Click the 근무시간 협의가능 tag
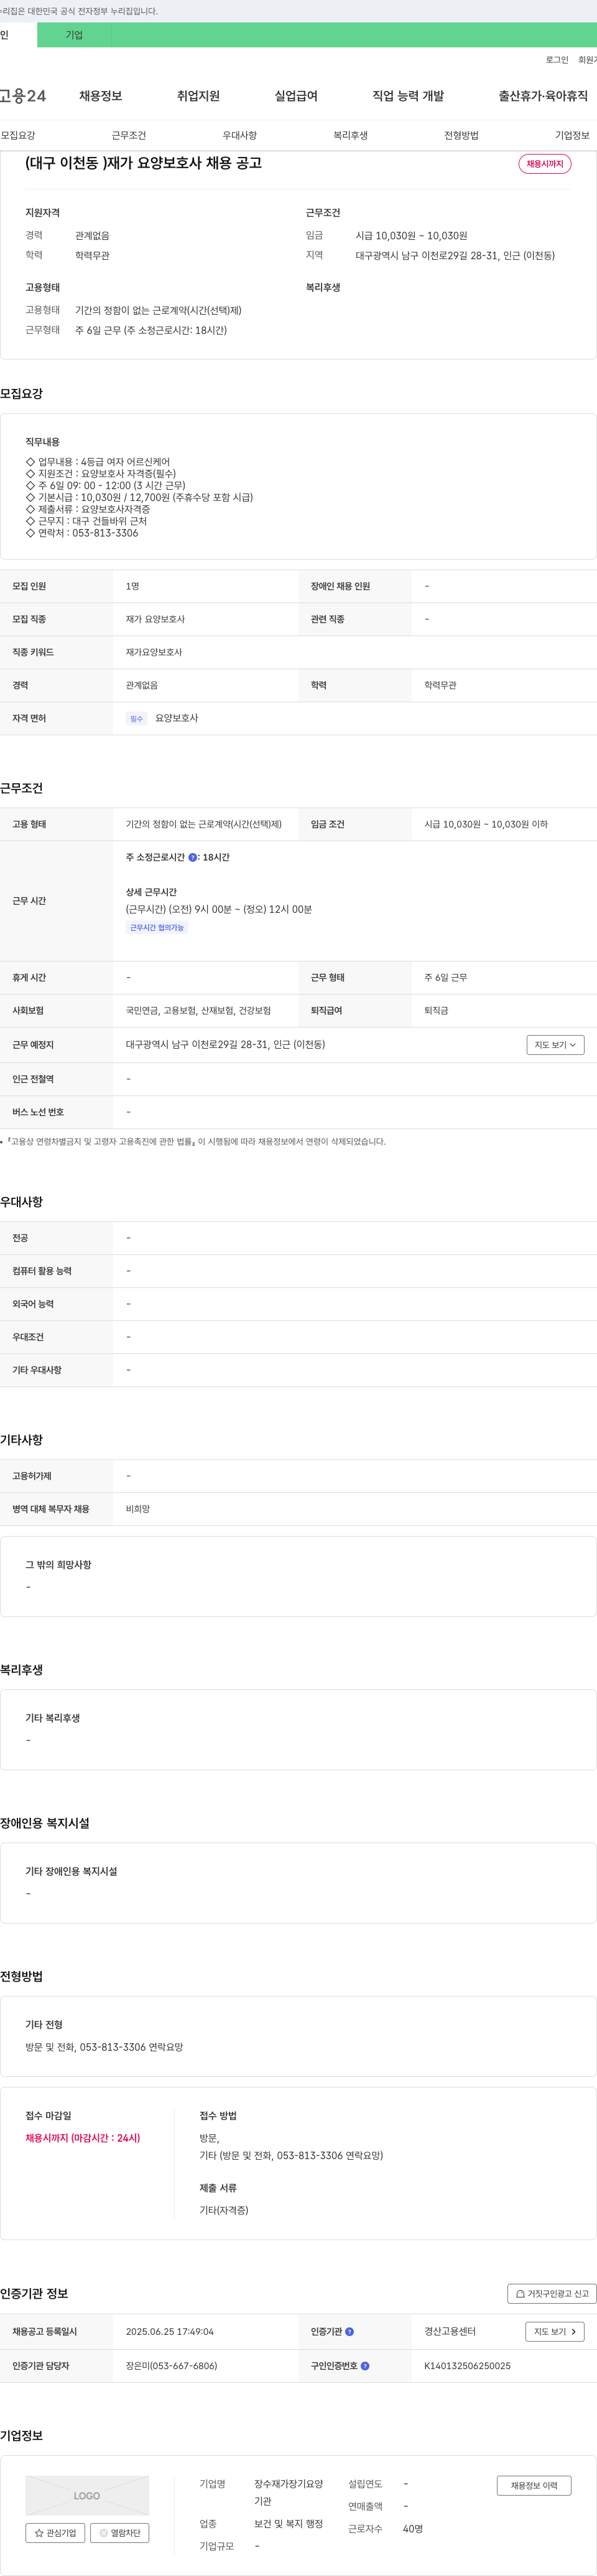This screenshot has height=2576, width=597. tap(158, 928)
